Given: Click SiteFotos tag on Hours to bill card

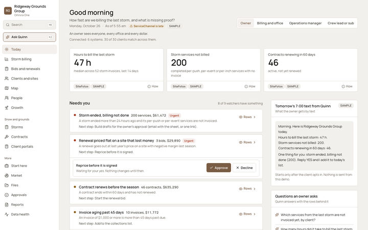Looking at the screenshot, I should tap(82, 86).
